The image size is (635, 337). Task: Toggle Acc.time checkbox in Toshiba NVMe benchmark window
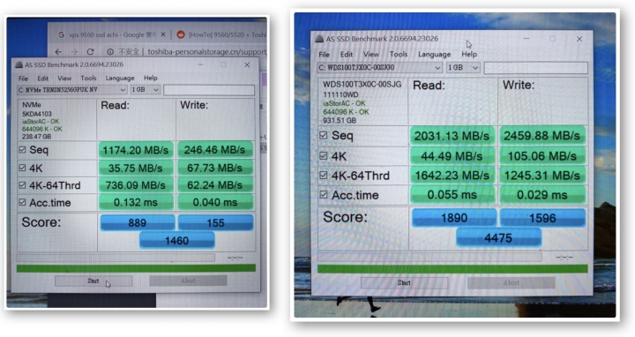[22, 202]
